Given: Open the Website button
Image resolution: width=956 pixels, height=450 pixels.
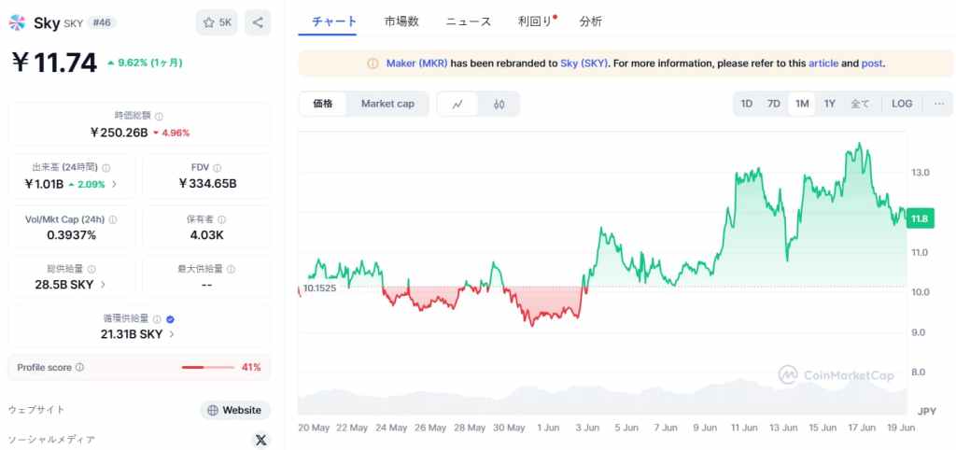Looking at the screenshot, I should 235,411.
